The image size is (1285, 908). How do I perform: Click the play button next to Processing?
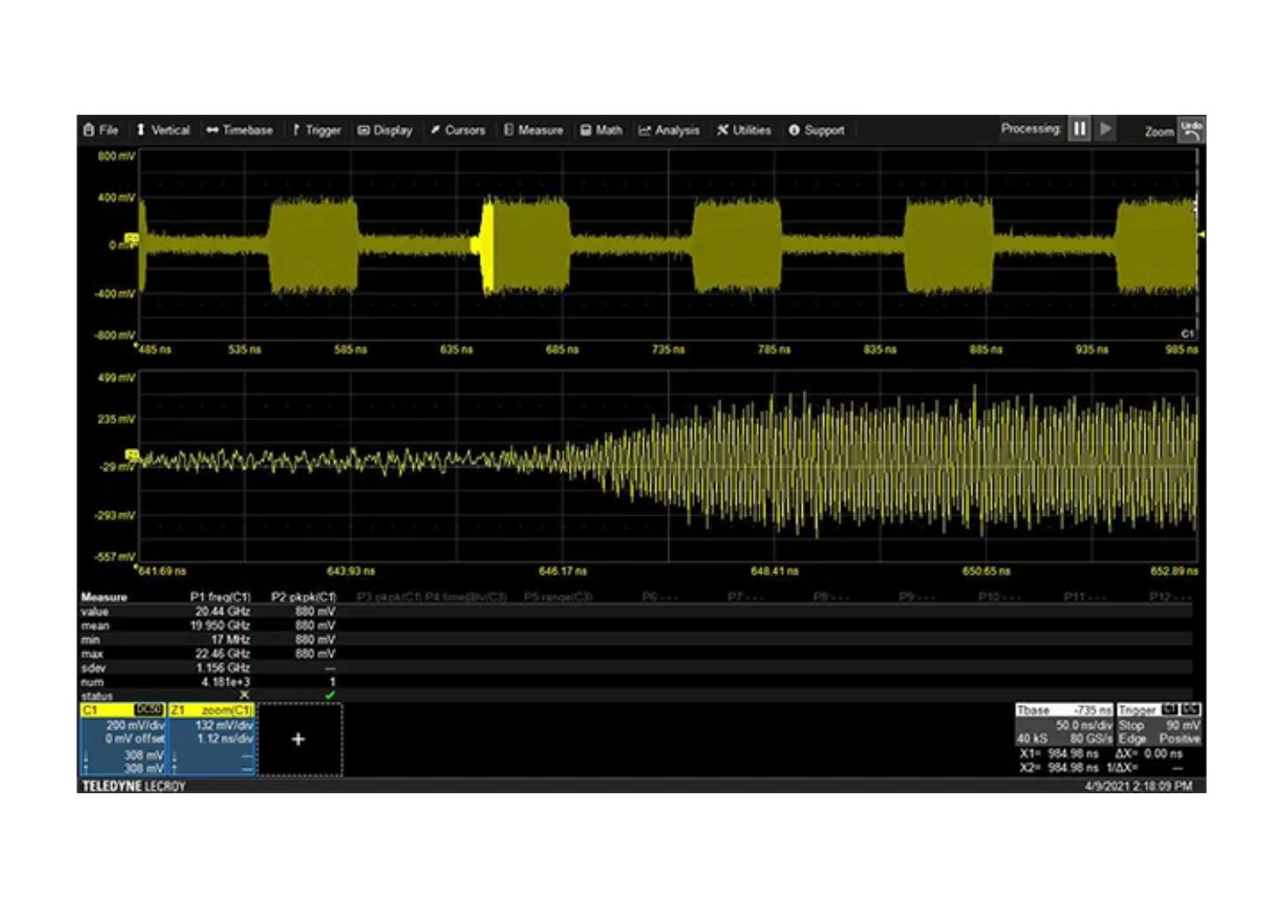tap(1106, 129)
